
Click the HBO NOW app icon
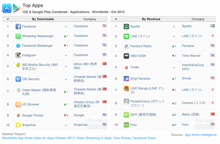(126, 56)
